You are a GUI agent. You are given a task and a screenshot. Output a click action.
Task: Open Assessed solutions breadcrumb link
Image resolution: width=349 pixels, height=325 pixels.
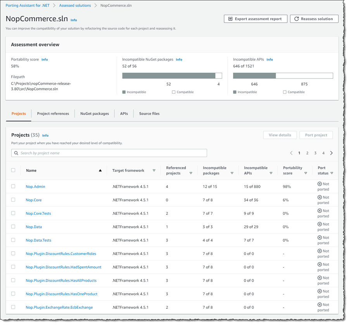[x=75, y=5]
